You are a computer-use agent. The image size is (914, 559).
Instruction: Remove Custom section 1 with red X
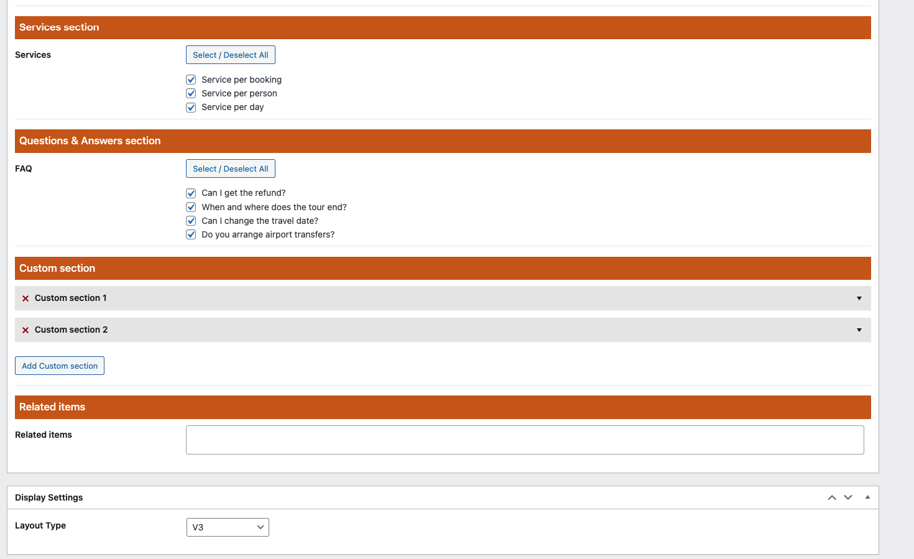click(25, 298)
